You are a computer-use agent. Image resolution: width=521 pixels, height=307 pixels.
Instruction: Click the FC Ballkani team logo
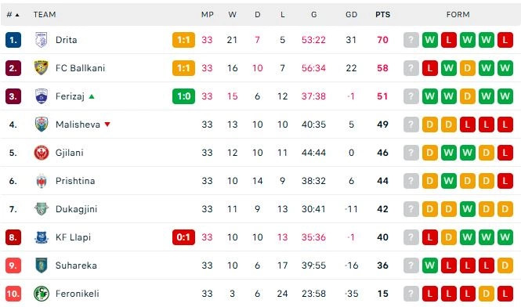pos(42,68)
